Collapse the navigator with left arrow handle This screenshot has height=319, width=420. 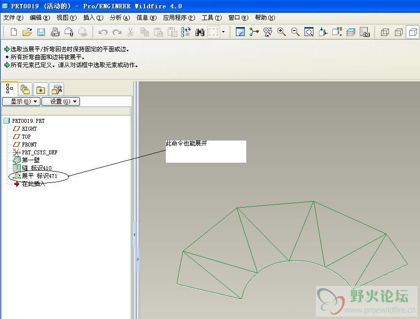click(135, 234)
